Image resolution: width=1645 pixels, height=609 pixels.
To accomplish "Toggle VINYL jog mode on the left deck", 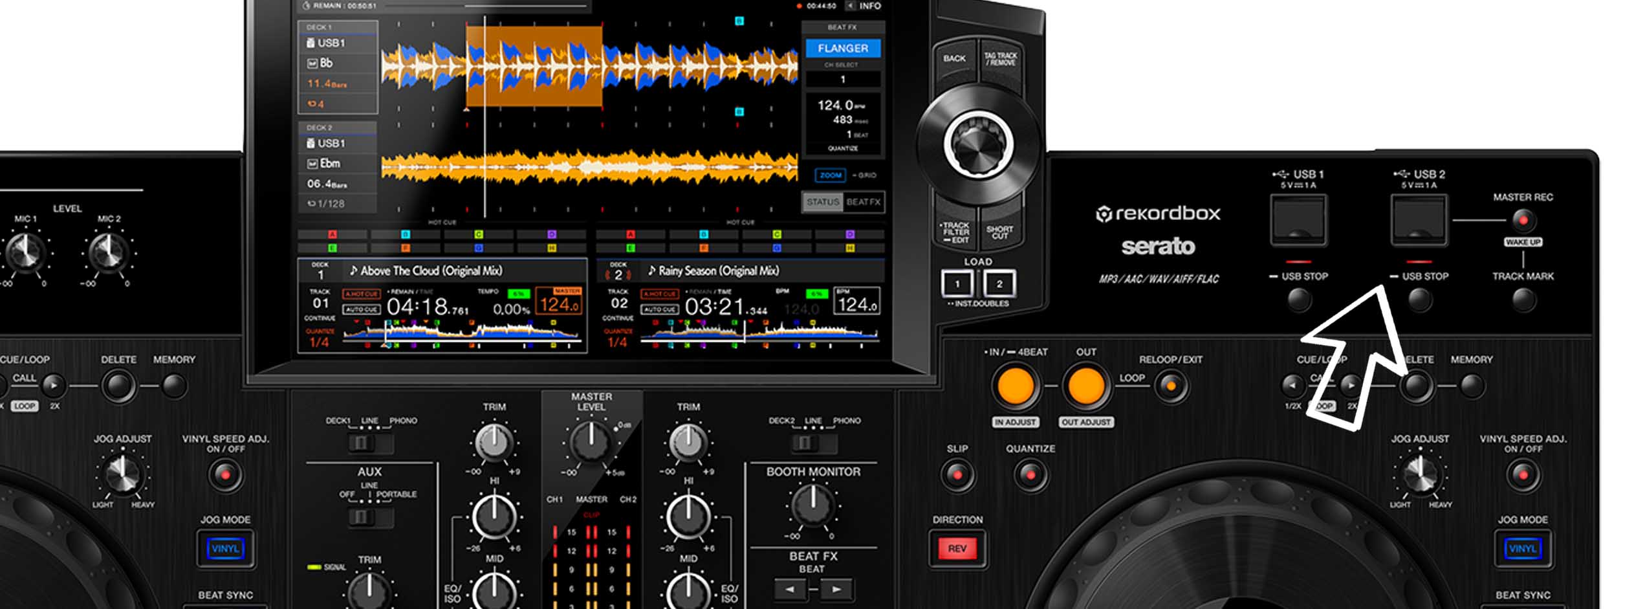I will tap(226, 547).
